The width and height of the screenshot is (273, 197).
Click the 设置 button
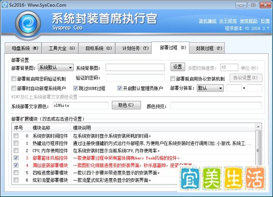click(x=177, y=67)
